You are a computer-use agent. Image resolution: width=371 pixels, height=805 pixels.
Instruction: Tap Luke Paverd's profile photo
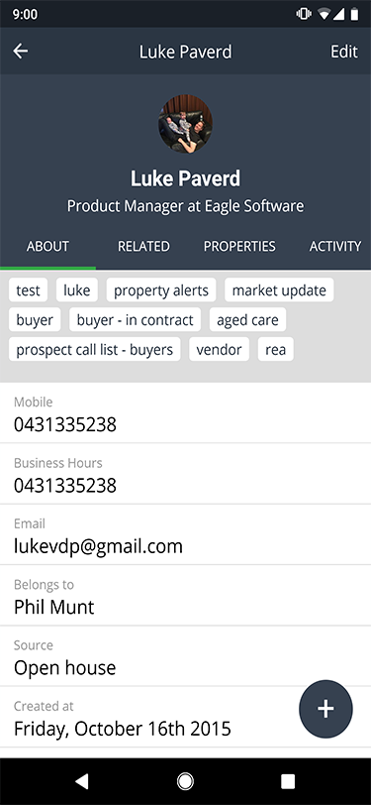185,124
